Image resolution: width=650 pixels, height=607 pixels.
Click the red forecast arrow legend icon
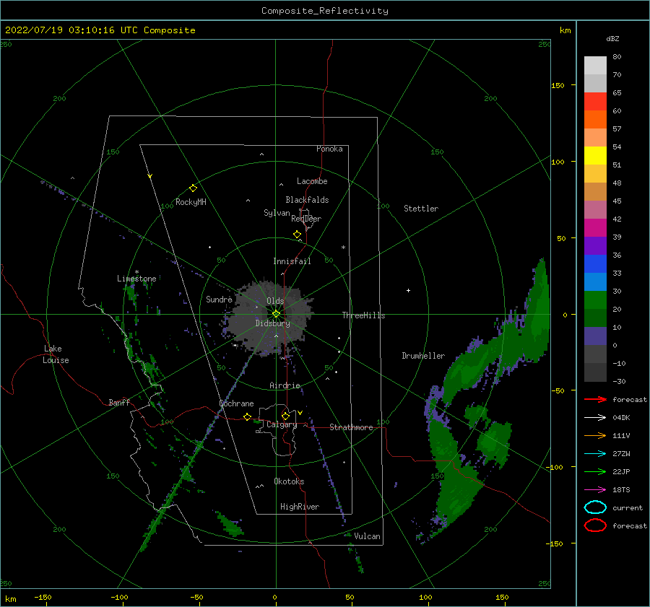[x=595, y=399]
